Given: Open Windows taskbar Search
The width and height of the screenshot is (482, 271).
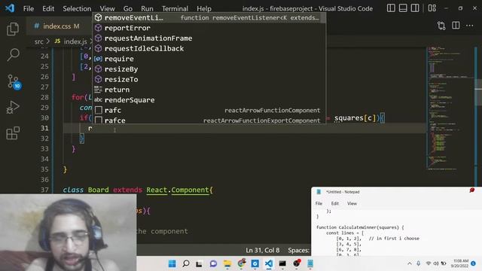Looking at the screenshot, I should coord(186,263).
